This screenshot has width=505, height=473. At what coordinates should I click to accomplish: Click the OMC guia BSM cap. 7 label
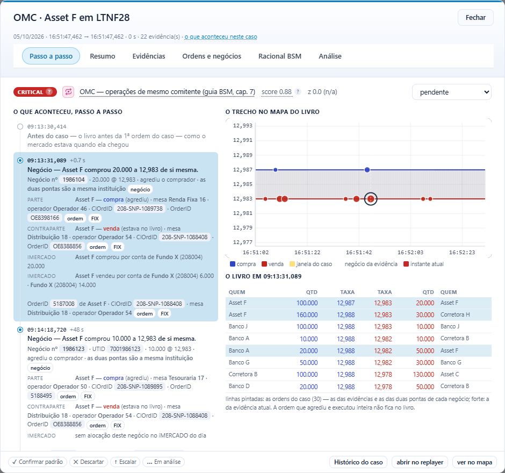(167, 92)
